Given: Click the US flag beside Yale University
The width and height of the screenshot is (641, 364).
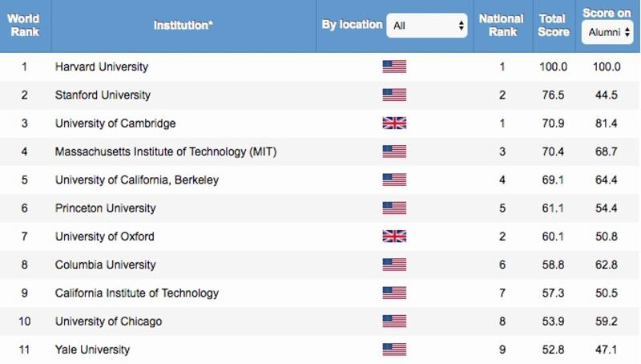Looking at the screenshot, I should [394, 350].
